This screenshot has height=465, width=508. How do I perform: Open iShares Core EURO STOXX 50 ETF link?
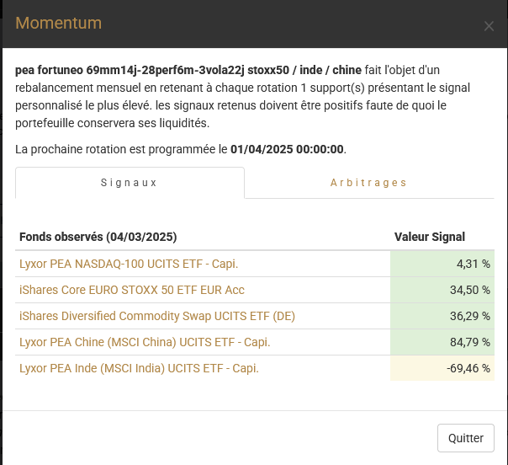click(132, 290)
